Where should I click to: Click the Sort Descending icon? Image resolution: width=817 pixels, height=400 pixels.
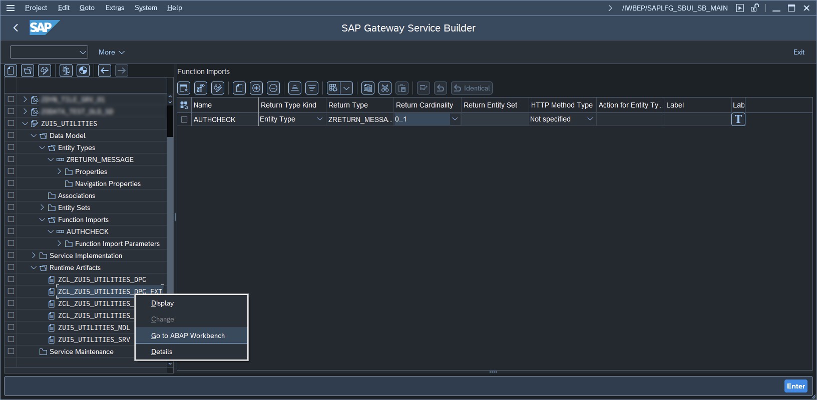click(x=312, y=88)
